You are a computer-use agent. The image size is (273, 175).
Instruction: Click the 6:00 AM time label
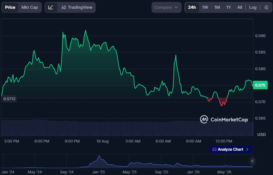tap(163, 141)
